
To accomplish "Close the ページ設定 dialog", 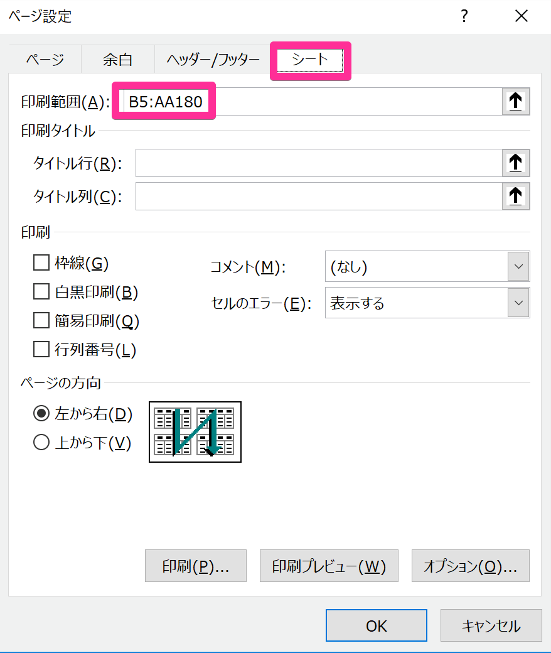I will [521, 16].
